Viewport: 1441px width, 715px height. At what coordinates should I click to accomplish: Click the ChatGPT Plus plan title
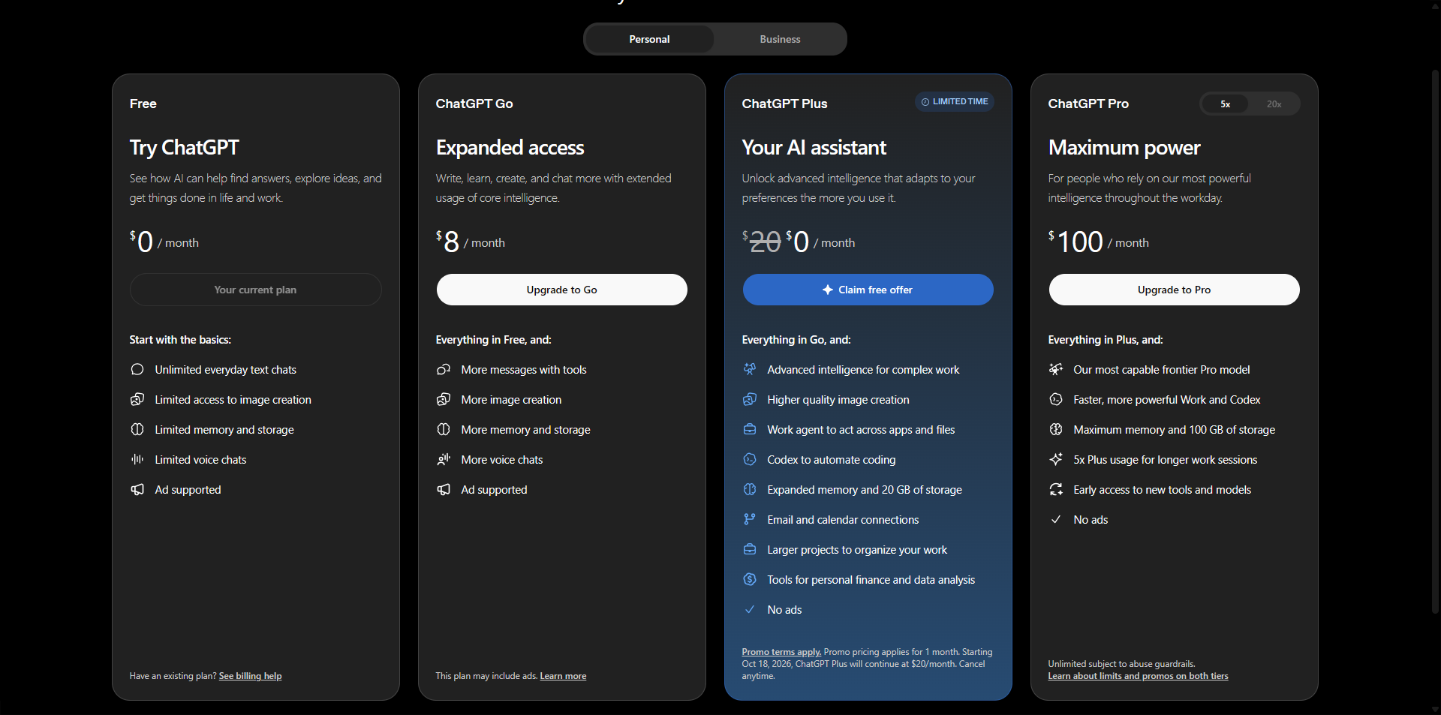(784, 104)
